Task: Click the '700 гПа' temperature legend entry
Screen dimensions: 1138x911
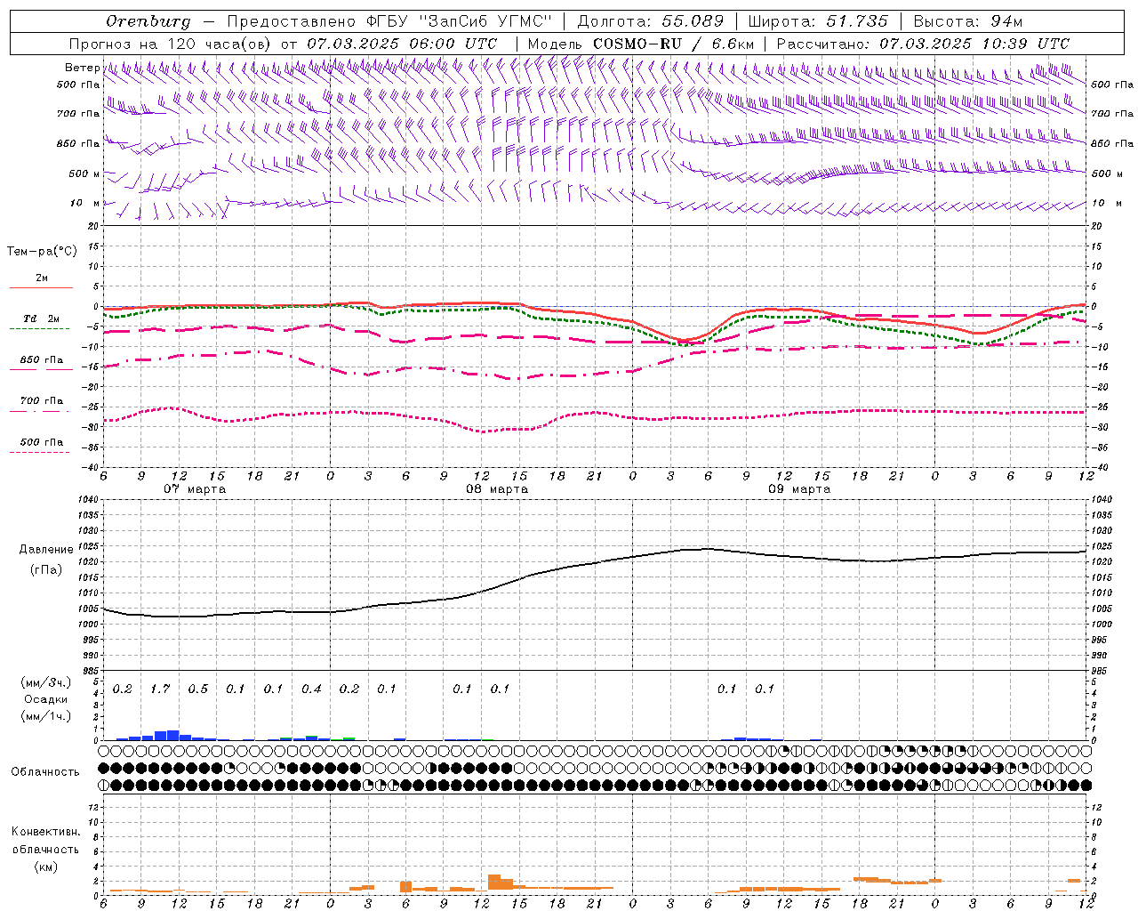Action: coord(42,401)
